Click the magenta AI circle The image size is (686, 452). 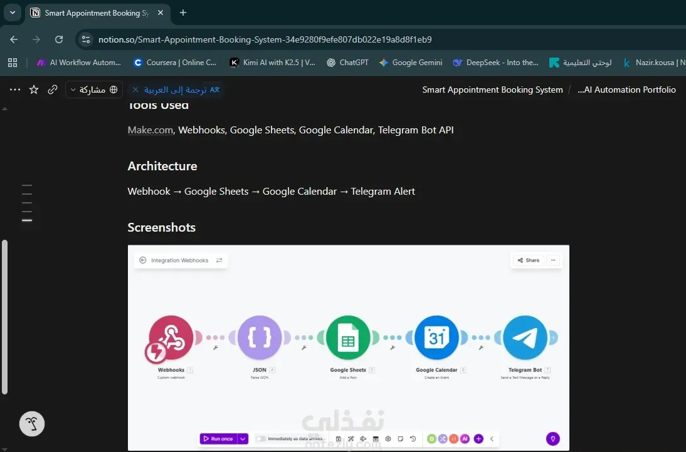click(465, 439)
